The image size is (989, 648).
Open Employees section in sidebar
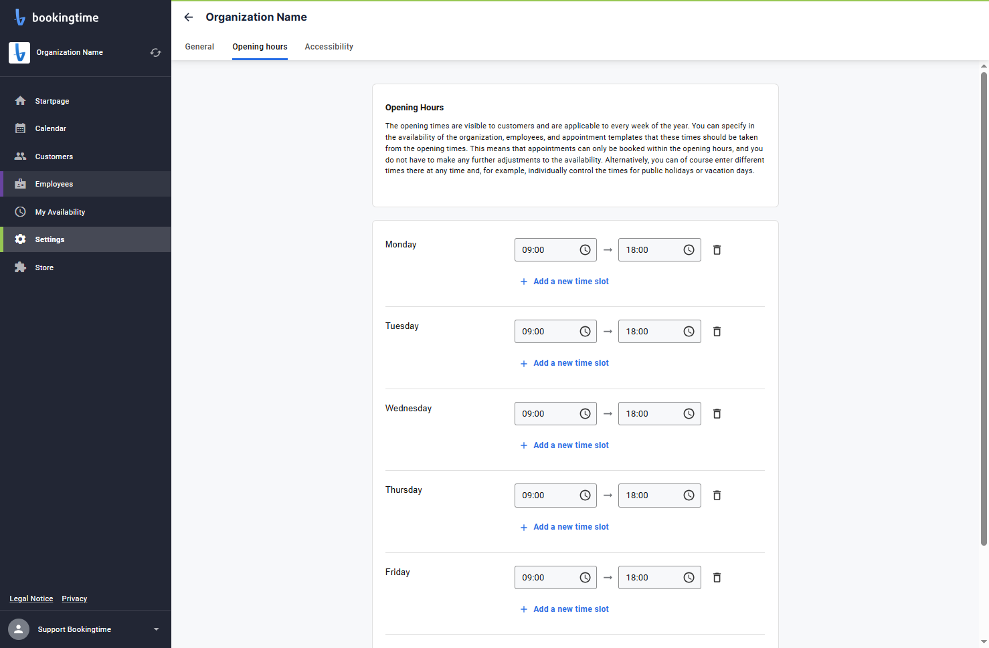pos(86,184)
